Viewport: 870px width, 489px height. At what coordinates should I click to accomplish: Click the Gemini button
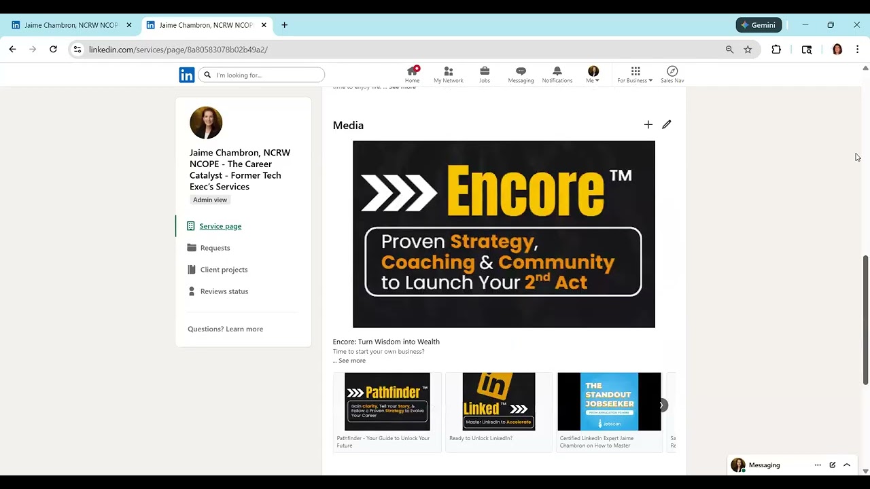tap(759, 25)
